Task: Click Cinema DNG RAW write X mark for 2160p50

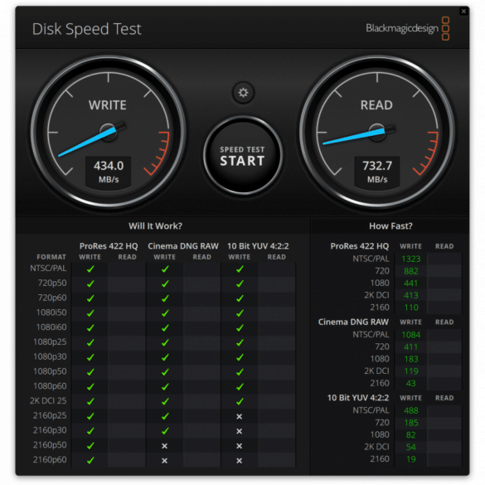Action: [164, 446]
